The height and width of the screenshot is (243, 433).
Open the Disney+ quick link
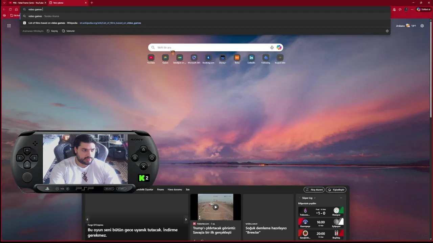coord(223,59)
